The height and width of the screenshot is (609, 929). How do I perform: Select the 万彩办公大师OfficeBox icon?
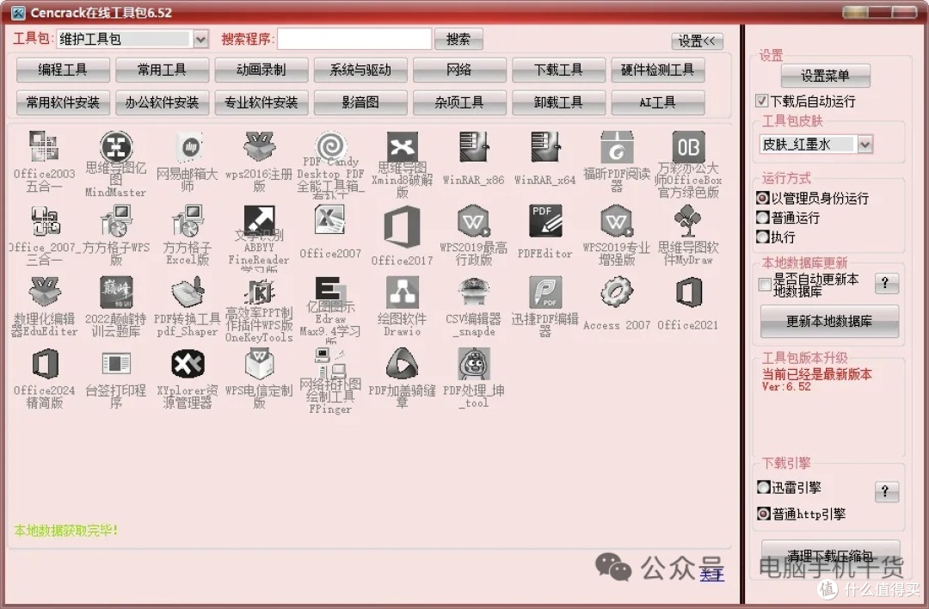(688, 147)
